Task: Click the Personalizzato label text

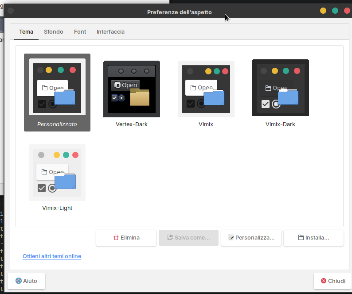Action: [57, 124]
